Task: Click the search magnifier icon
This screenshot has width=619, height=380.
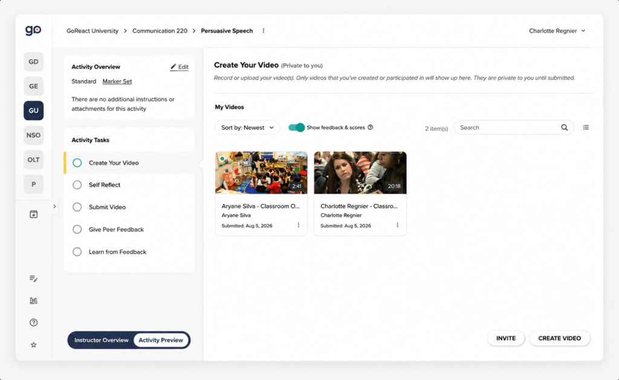Action: pyautogui.click(x=565, y=128)
